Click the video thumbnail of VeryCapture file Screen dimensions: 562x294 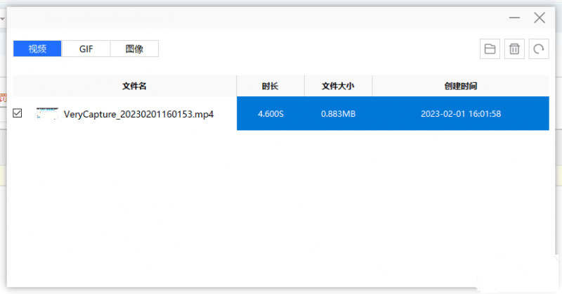[47, 113]
